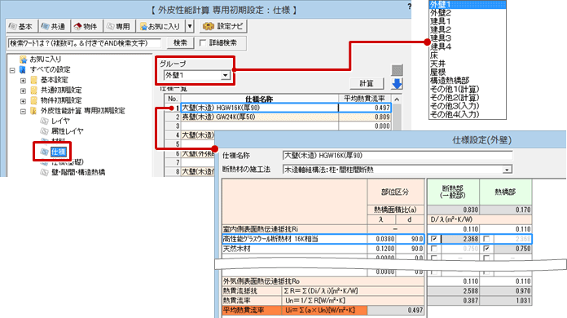Click the 高性能グラスウール断熱材 16K相当 material cell
The height and width of the screenshot is (318, 567).
point(294,239)
